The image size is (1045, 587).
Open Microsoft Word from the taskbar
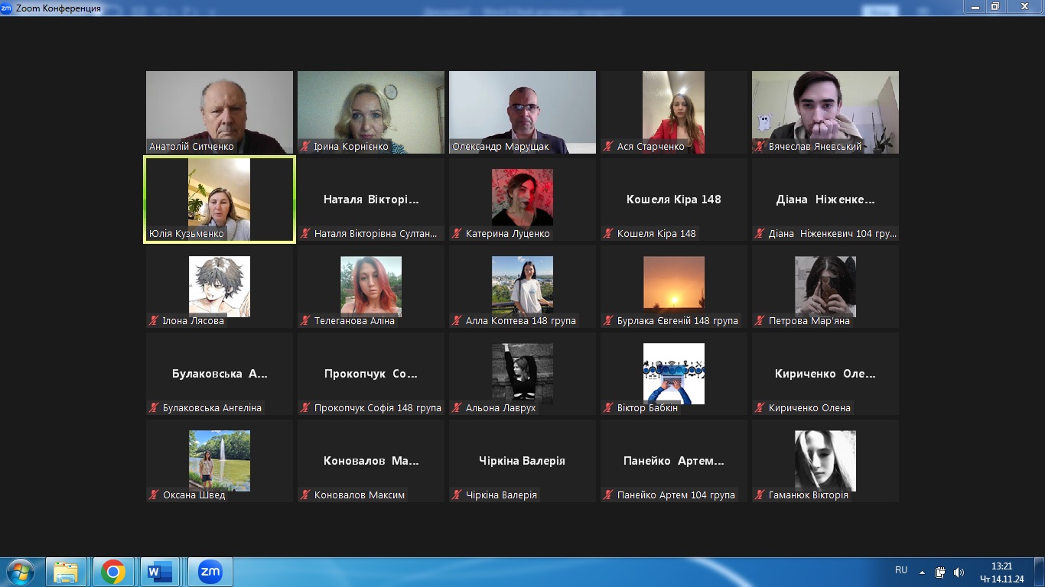click(161, 572)
